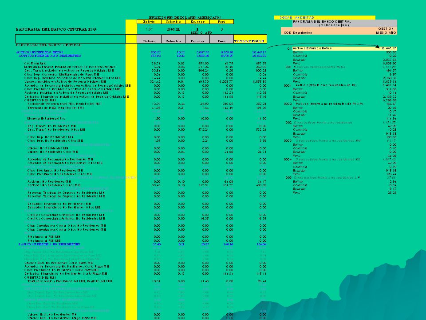
Task: Select code 003 Otros pasivos frente a no residentes
Action: pos(323,177)
